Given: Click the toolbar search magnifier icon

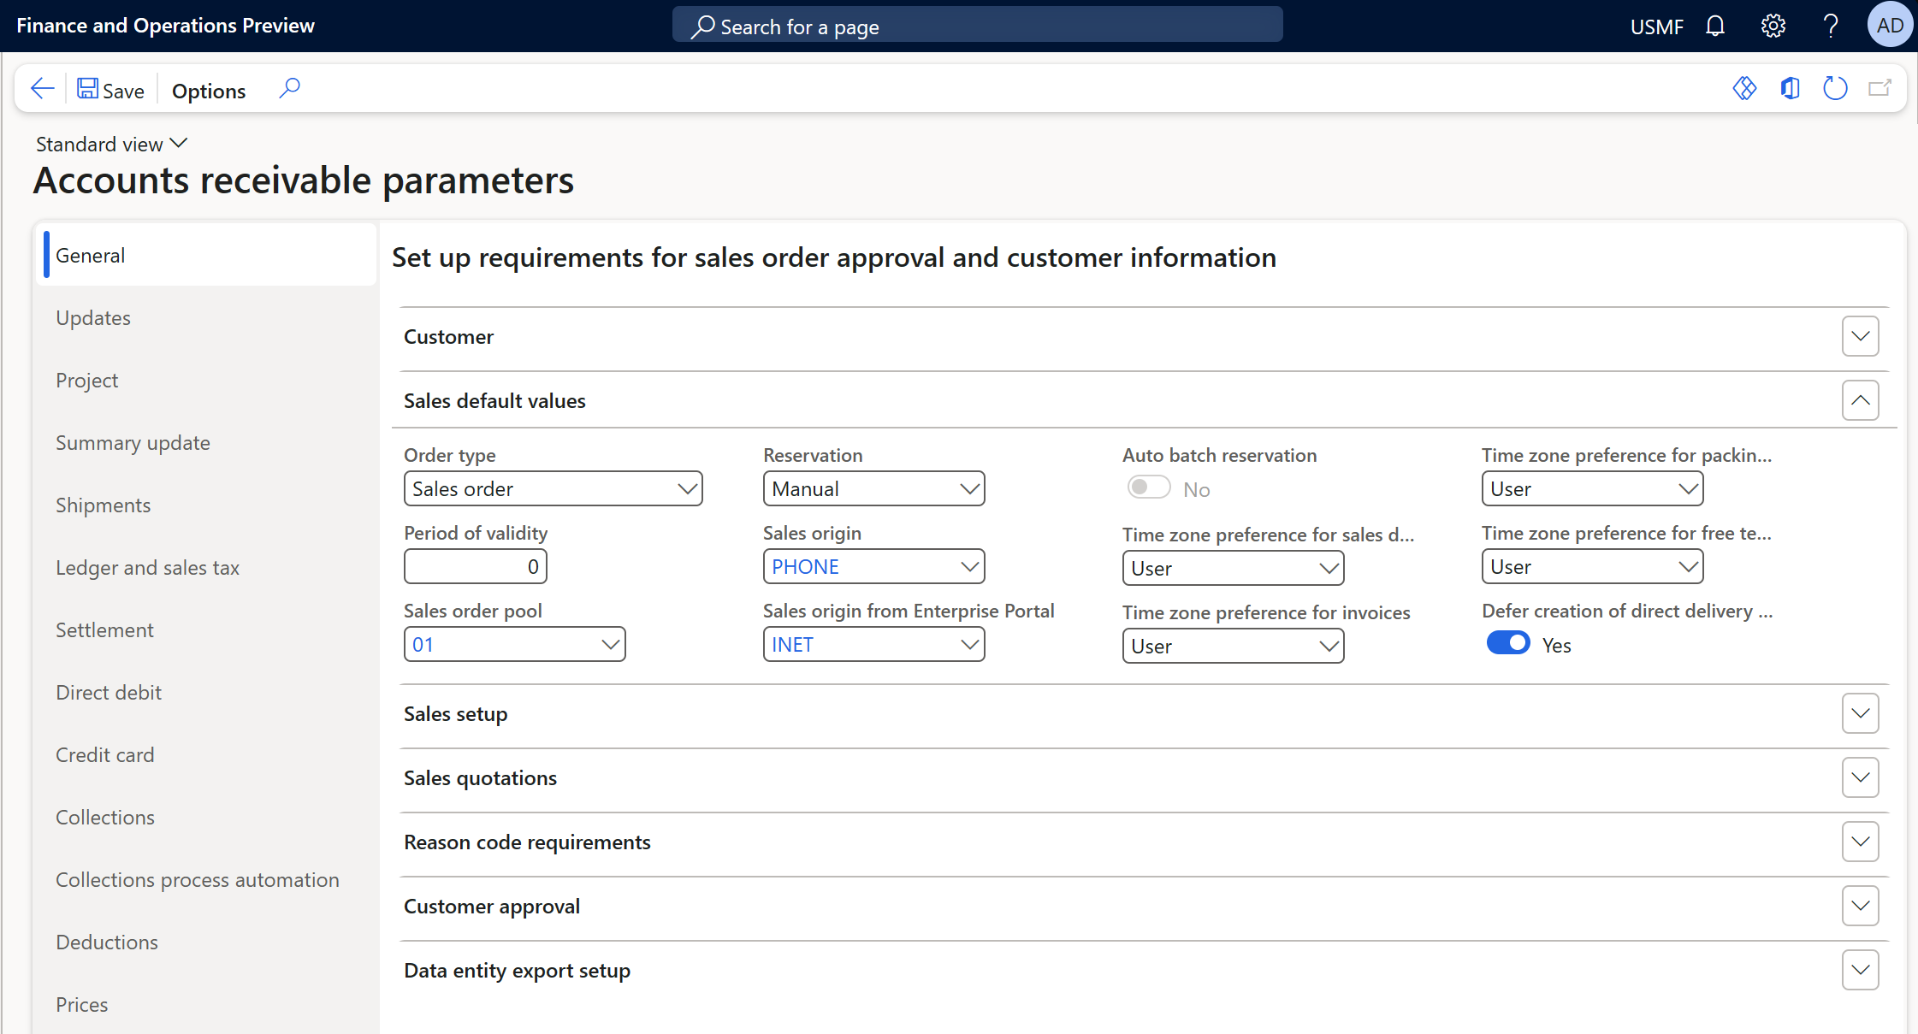Looking at the screenshot, I should coord(290,88).
